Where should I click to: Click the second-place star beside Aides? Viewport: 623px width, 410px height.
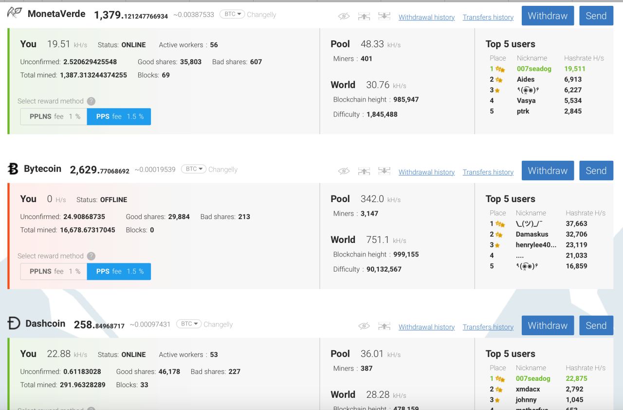499,80
